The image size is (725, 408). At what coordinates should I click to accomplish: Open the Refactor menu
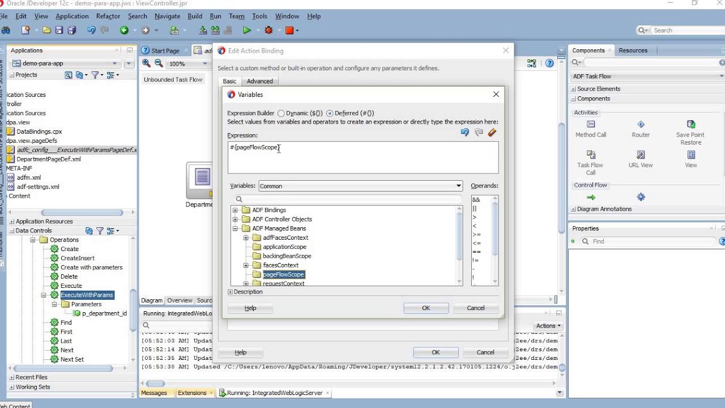pos(108,16)
